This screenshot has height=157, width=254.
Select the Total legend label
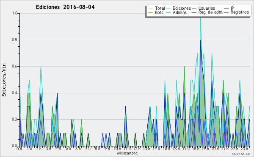(160, 8)
